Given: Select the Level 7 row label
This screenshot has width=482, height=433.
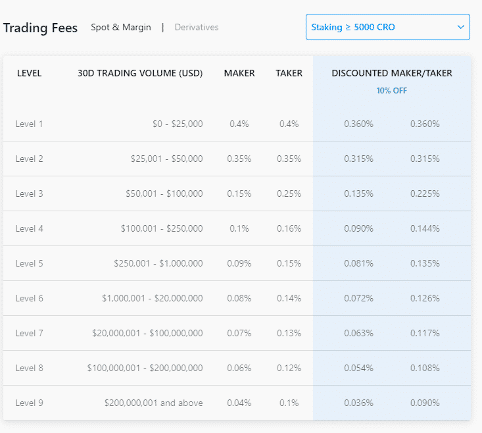Looking at the screenshot, I should (30, 333).
